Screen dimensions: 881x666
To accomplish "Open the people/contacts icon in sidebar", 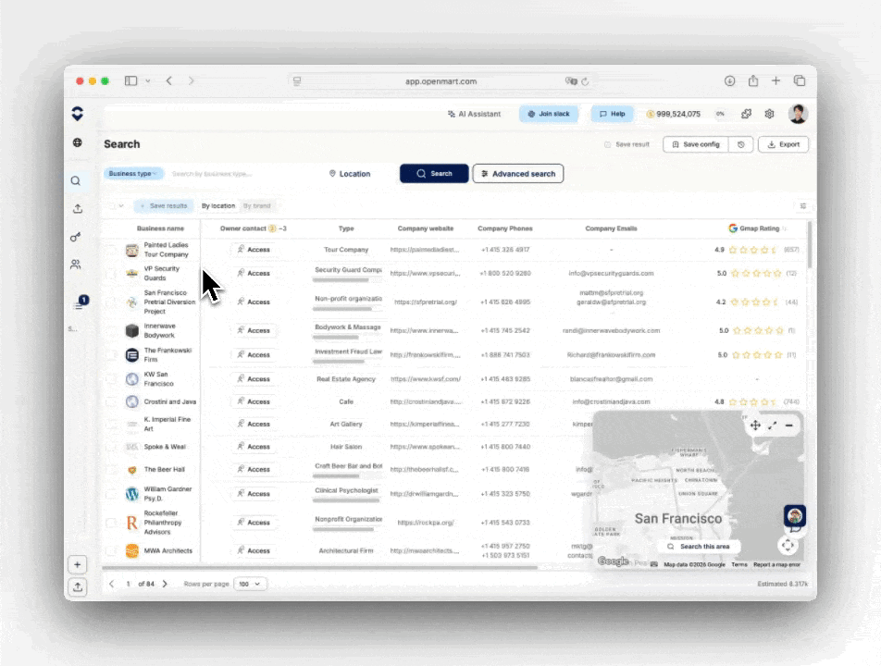I will 75,265.
